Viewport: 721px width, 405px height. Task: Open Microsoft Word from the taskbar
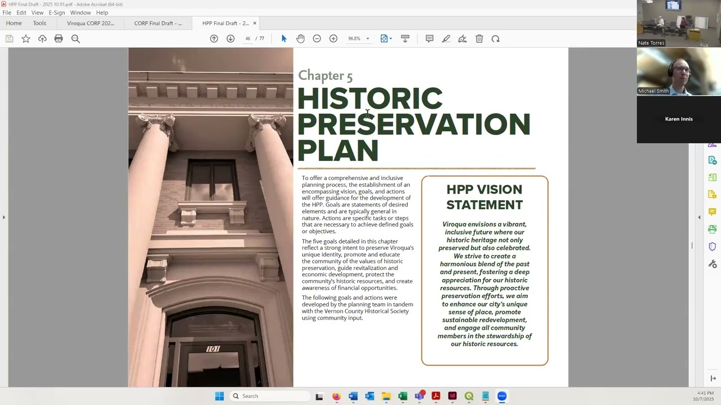(x=353, y=396)
